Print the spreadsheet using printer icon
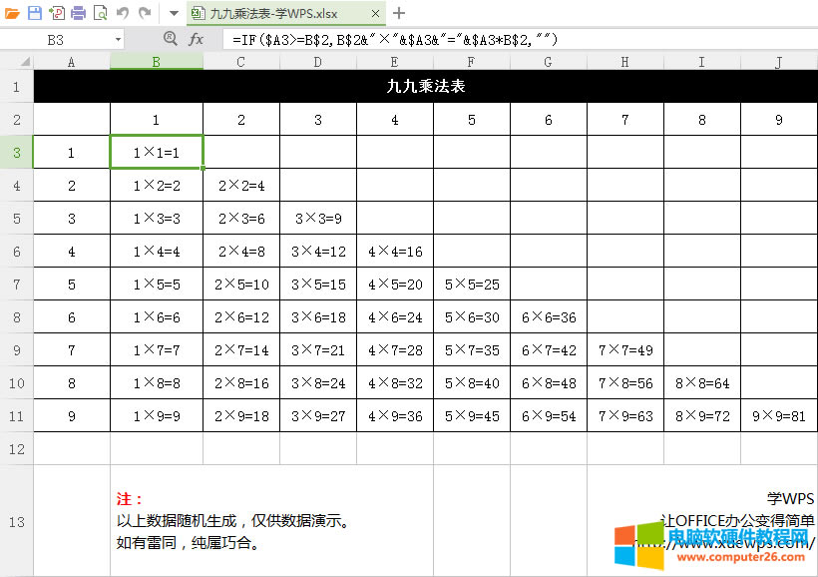The width and height of the screenshot is (818, 577). [x=78, y=13]
